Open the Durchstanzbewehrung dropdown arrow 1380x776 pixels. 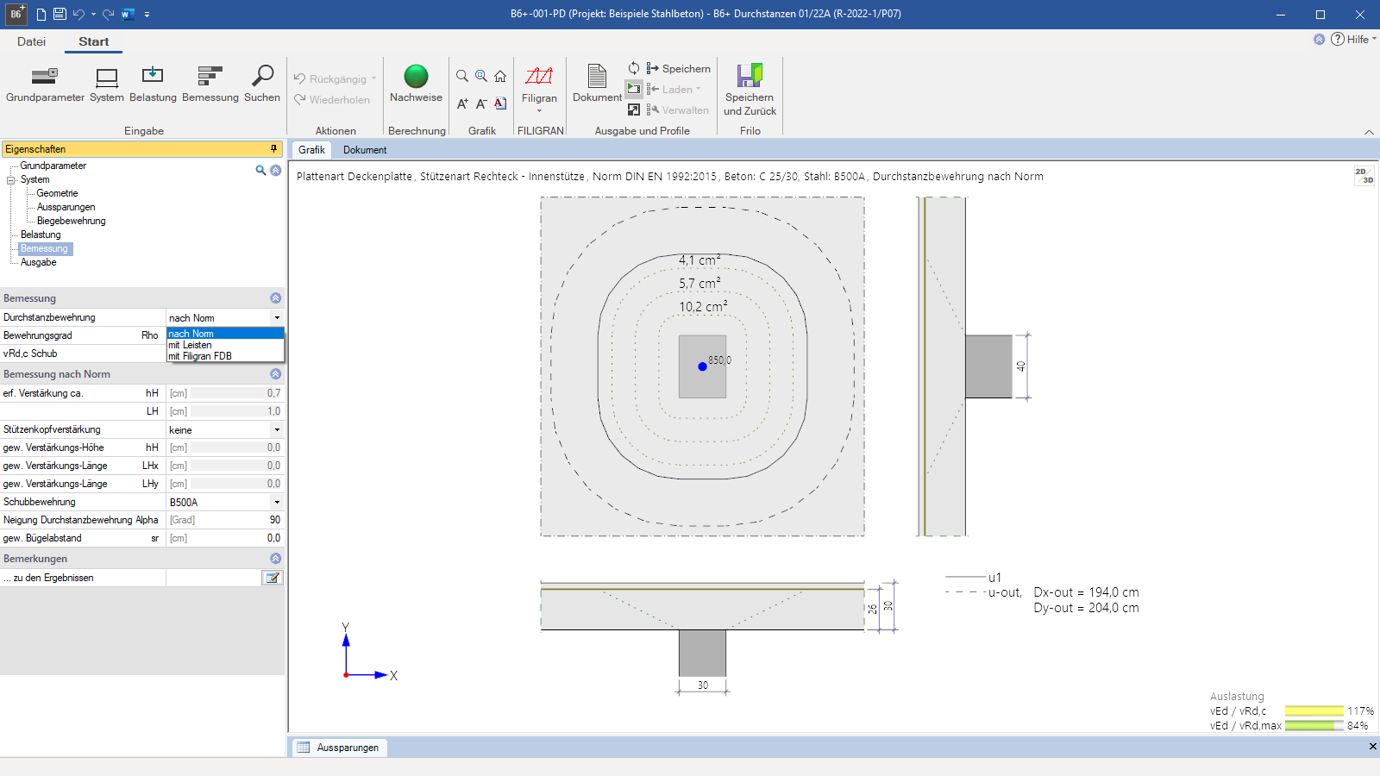pyautogui.click(x=277, y=318)
